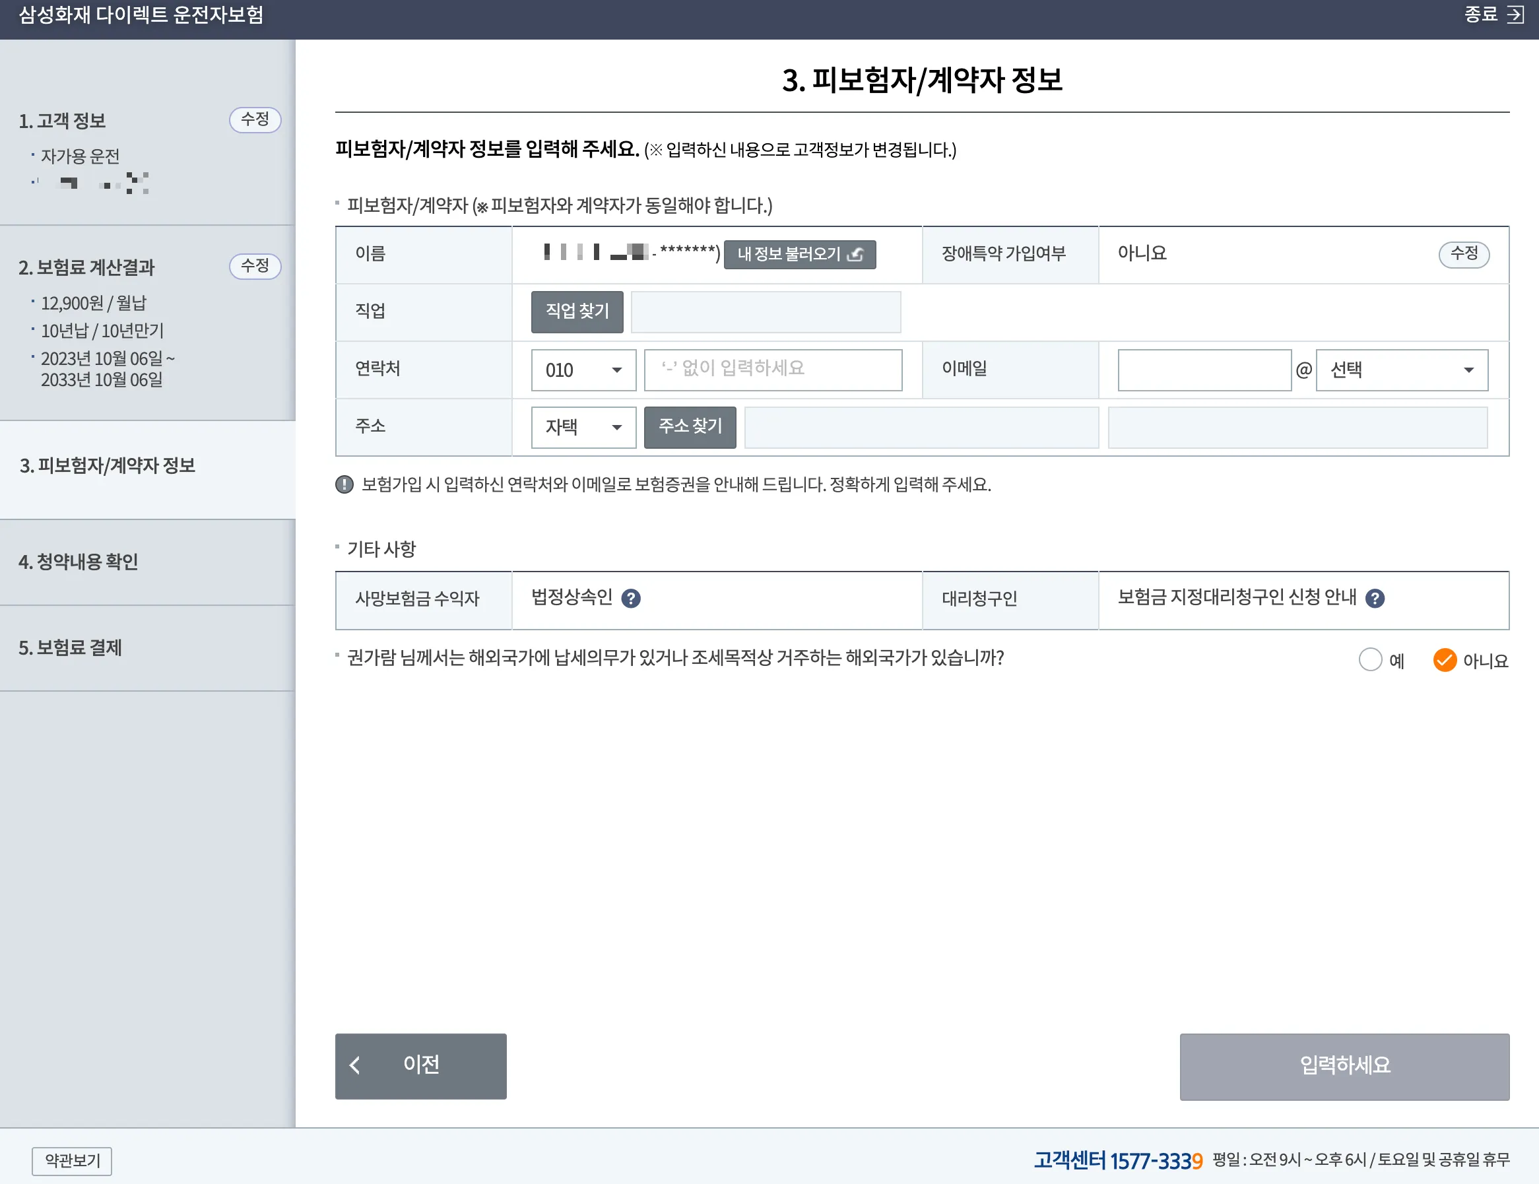Open help beside 법정상속인 label

(632, 599)
